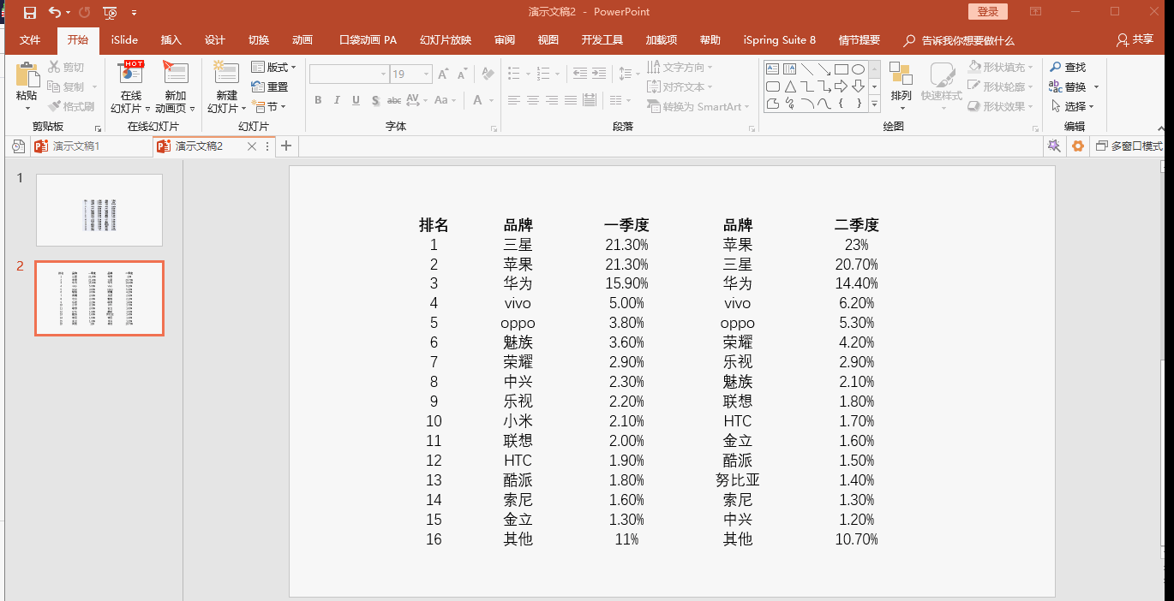Select slide 1 thumbnail in the panel
This screenshot has width=1174, height=601.
(99, 210)
